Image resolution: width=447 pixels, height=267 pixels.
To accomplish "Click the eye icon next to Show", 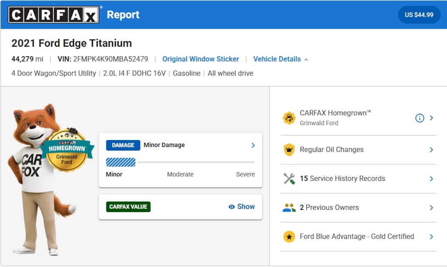I will coord(231,207).
